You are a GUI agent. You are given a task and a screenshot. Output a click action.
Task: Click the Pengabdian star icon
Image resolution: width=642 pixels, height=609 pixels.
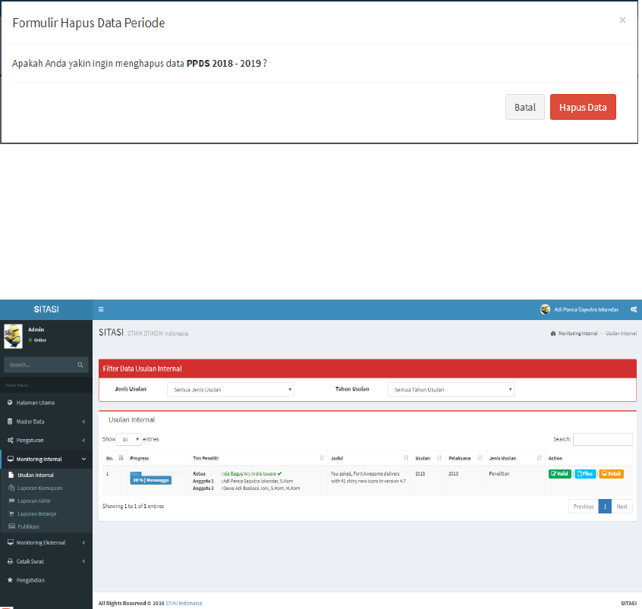tap(10, 580)
